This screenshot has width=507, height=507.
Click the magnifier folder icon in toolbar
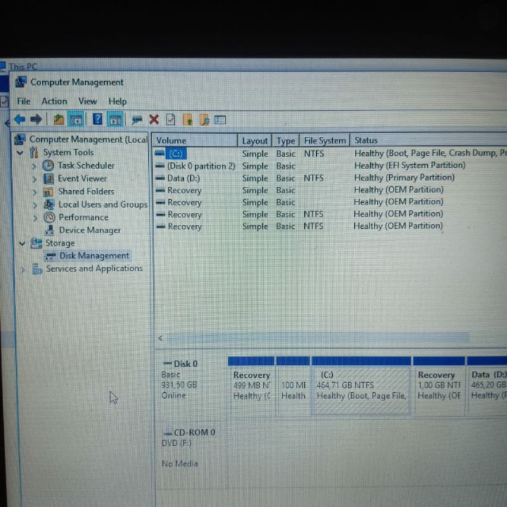[x=204, y=119]
